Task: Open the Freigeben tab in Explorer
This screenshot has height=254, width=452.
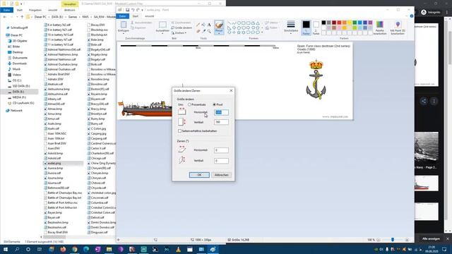Action: click(35, 10)
